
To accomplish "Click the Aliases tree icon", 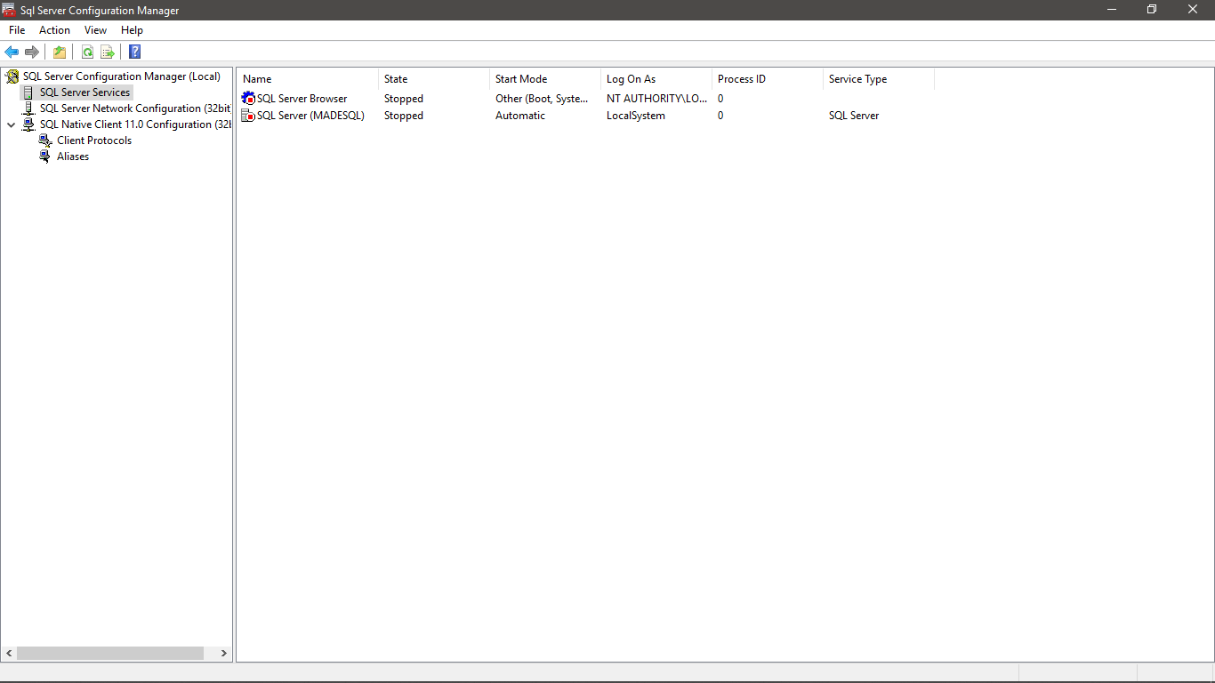I will coord(45,157).
